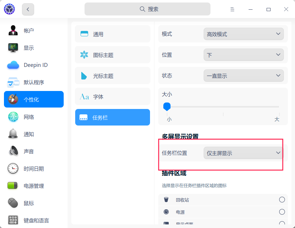Click the magnifier icon in search bar
The image size is (295, 228).
[142, 9]
